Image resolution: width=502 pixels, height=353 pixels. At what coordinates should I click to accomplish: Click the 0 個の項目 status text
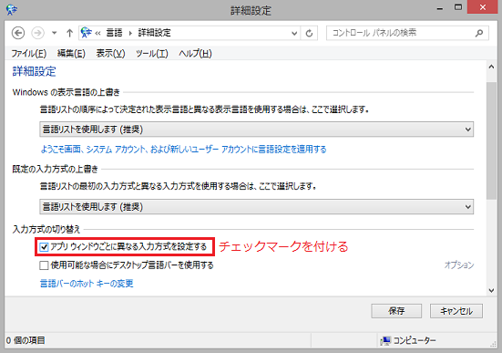click(26, 340)
